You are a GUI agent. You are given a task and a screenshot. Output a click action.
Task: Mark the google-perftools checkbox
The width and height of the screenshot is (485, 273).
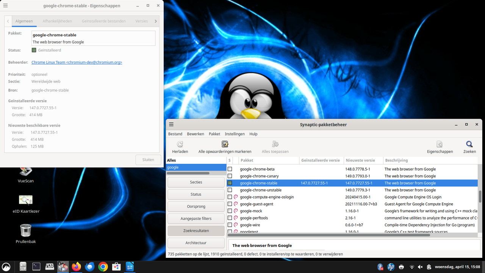point(230,218)
